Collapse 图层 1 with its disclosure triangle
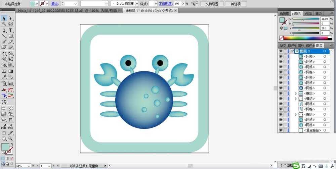 coord(292,51)
